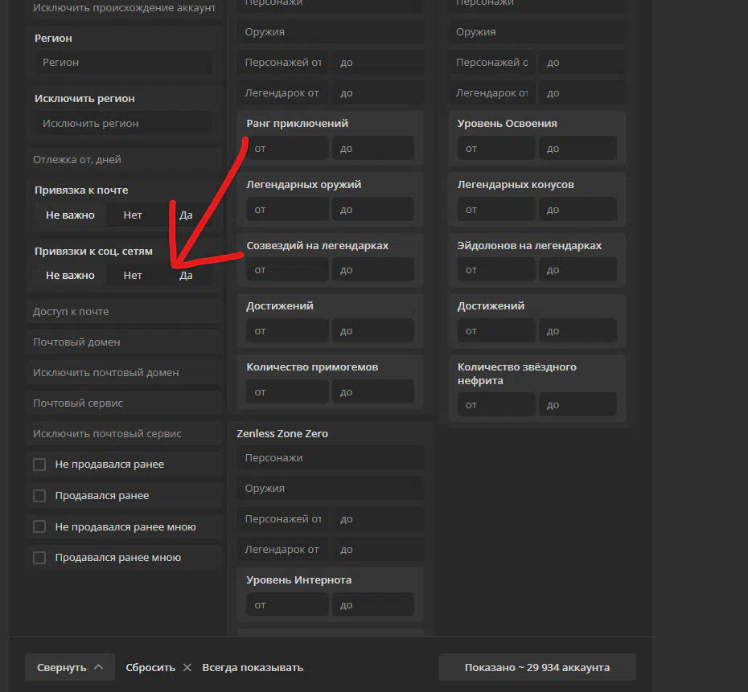
Task: Open Zenless Zone Zero Оружия dropdown
Action: [x=330, y=489]
